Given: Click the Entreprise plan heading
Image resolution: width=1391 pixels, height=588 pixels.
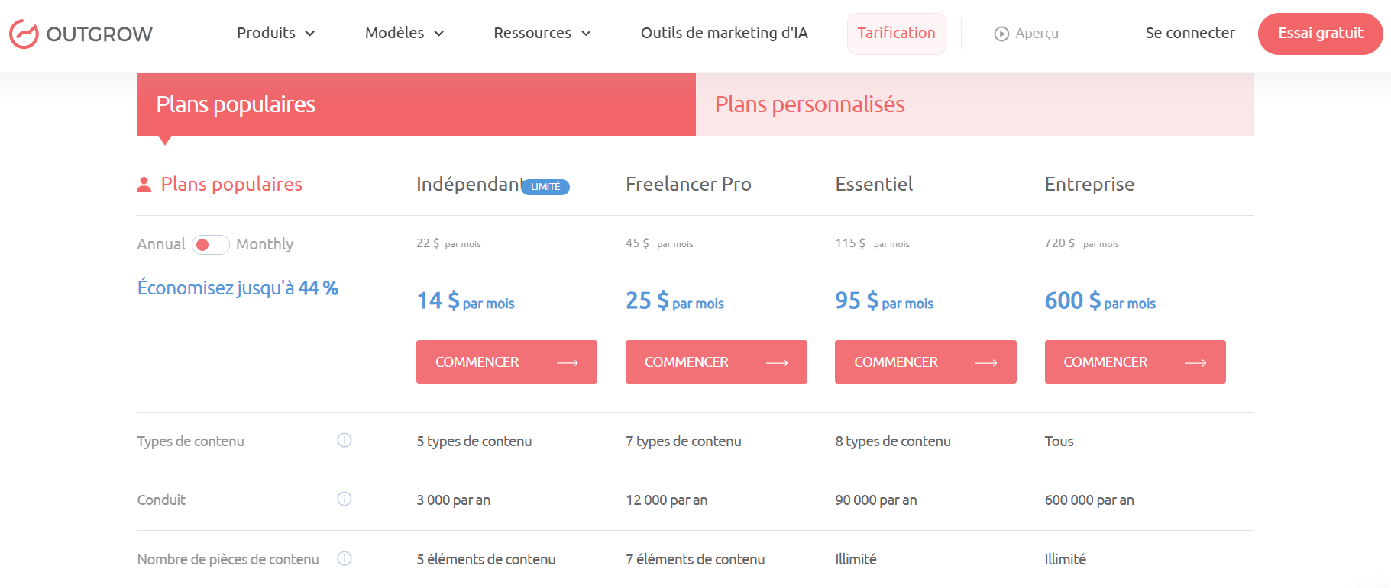Looking at the screenshot, I should coord(1089,185).
